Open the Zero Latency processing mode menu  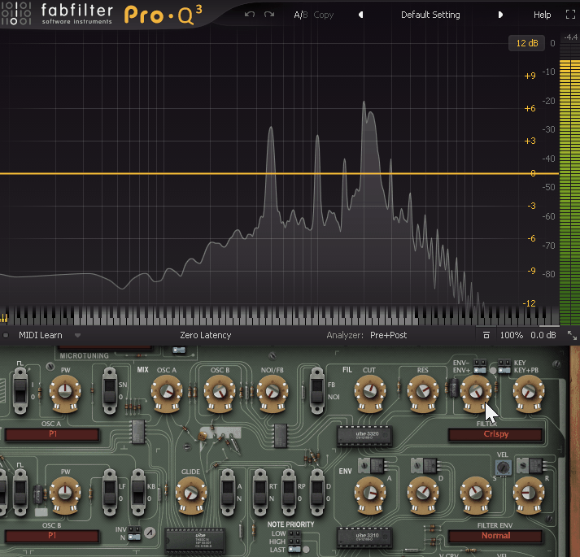[x=206, y=335]
